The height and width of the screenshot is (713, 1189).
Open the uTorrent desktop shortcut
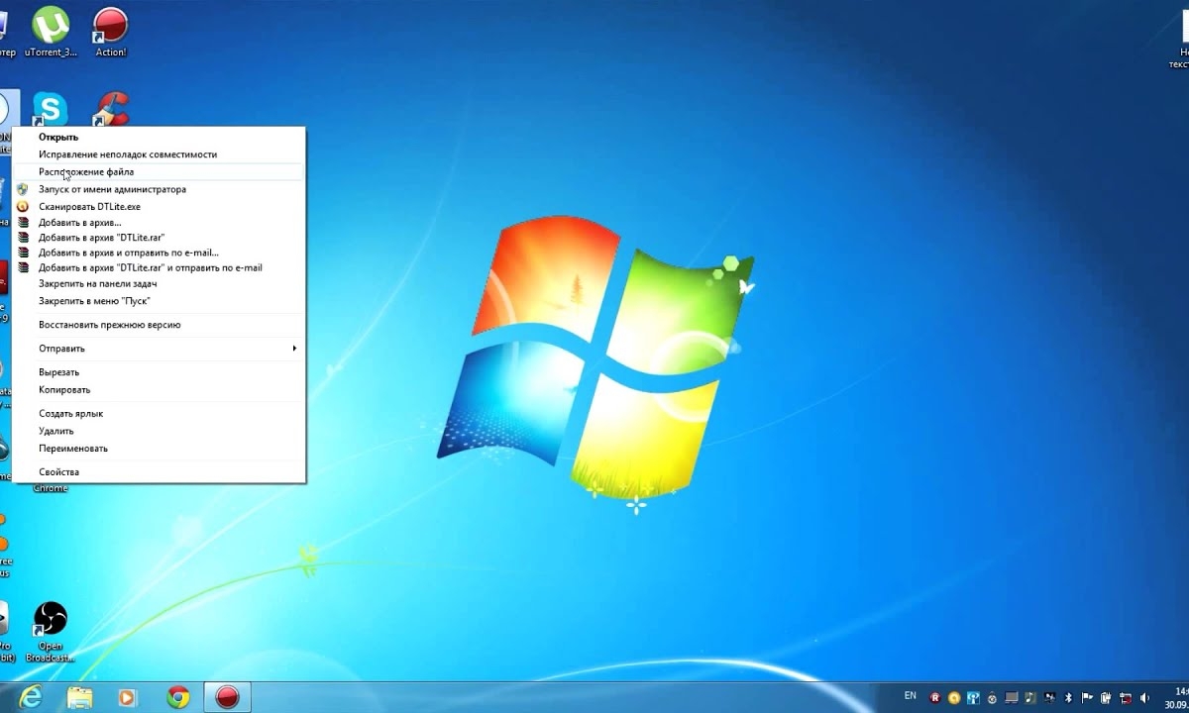(x=50, y=28)
